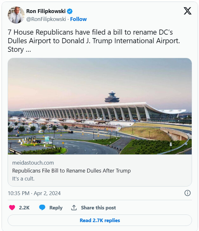Open Ron Filipkowski's profile picture
This screenshot has width=199, height=231.
(x=16, y=15)
